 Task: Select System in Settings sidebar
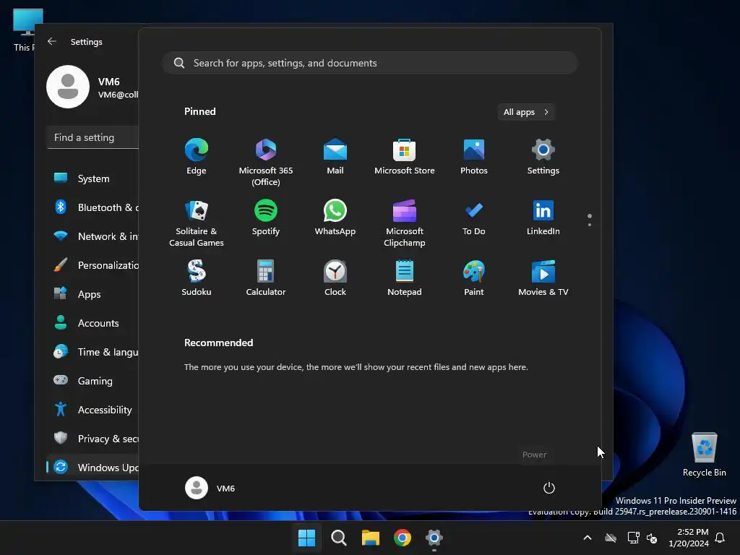tap(92, 178)
